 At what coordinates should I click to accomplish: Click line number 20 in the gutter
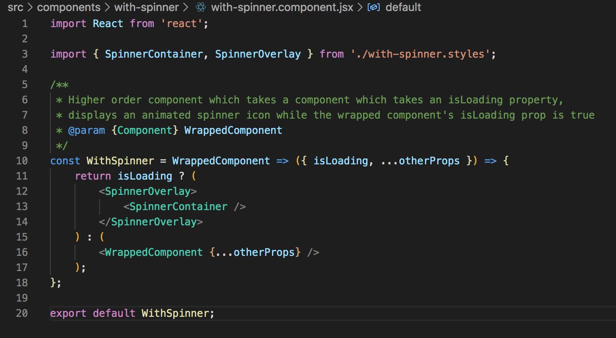[22, 313]
